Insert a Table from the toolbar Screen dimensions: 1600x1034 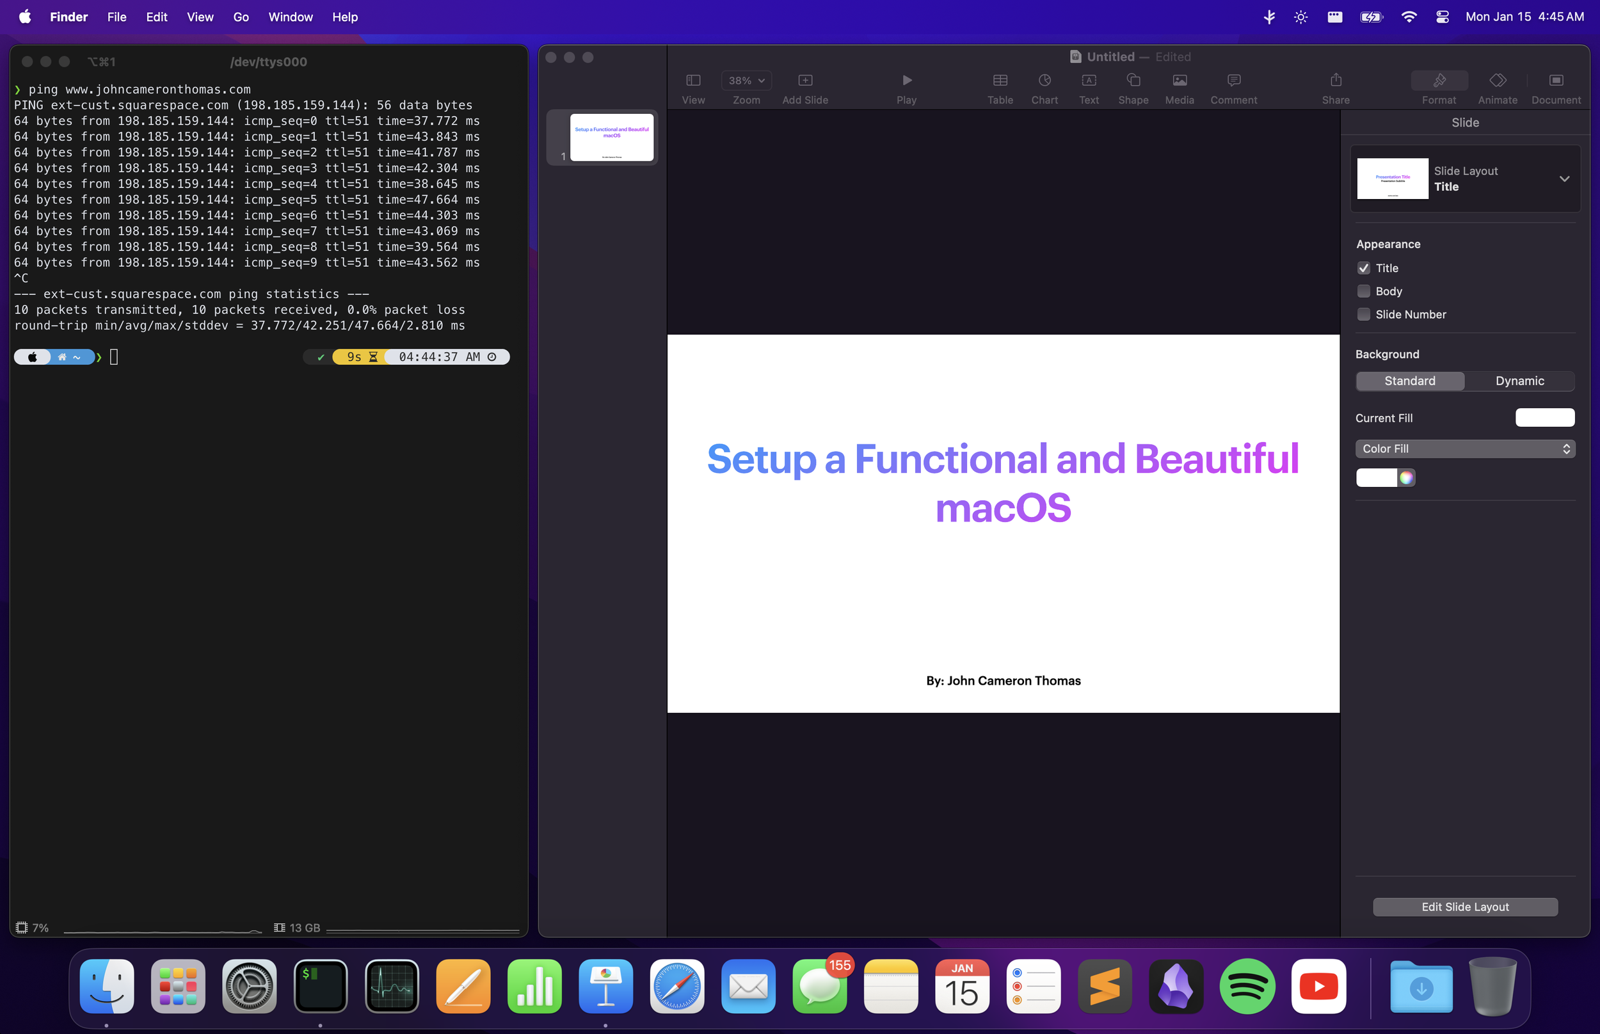(1000, 81)
